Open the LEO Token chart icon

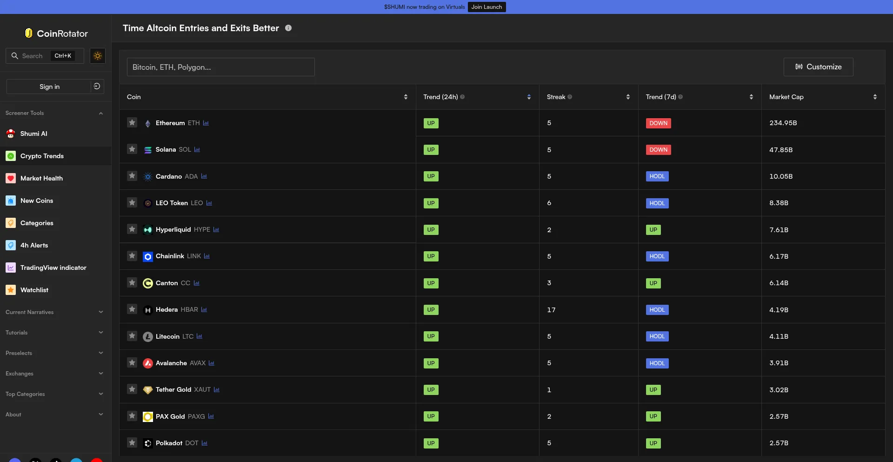pos(209,203)
